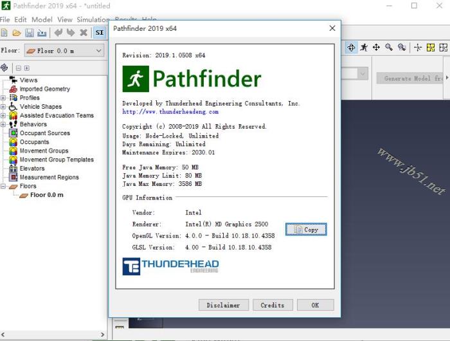Click the Redo arrow icon
The width and height of the screenshot is (450, 341).
pyautogui.click(x=71, y=33)
